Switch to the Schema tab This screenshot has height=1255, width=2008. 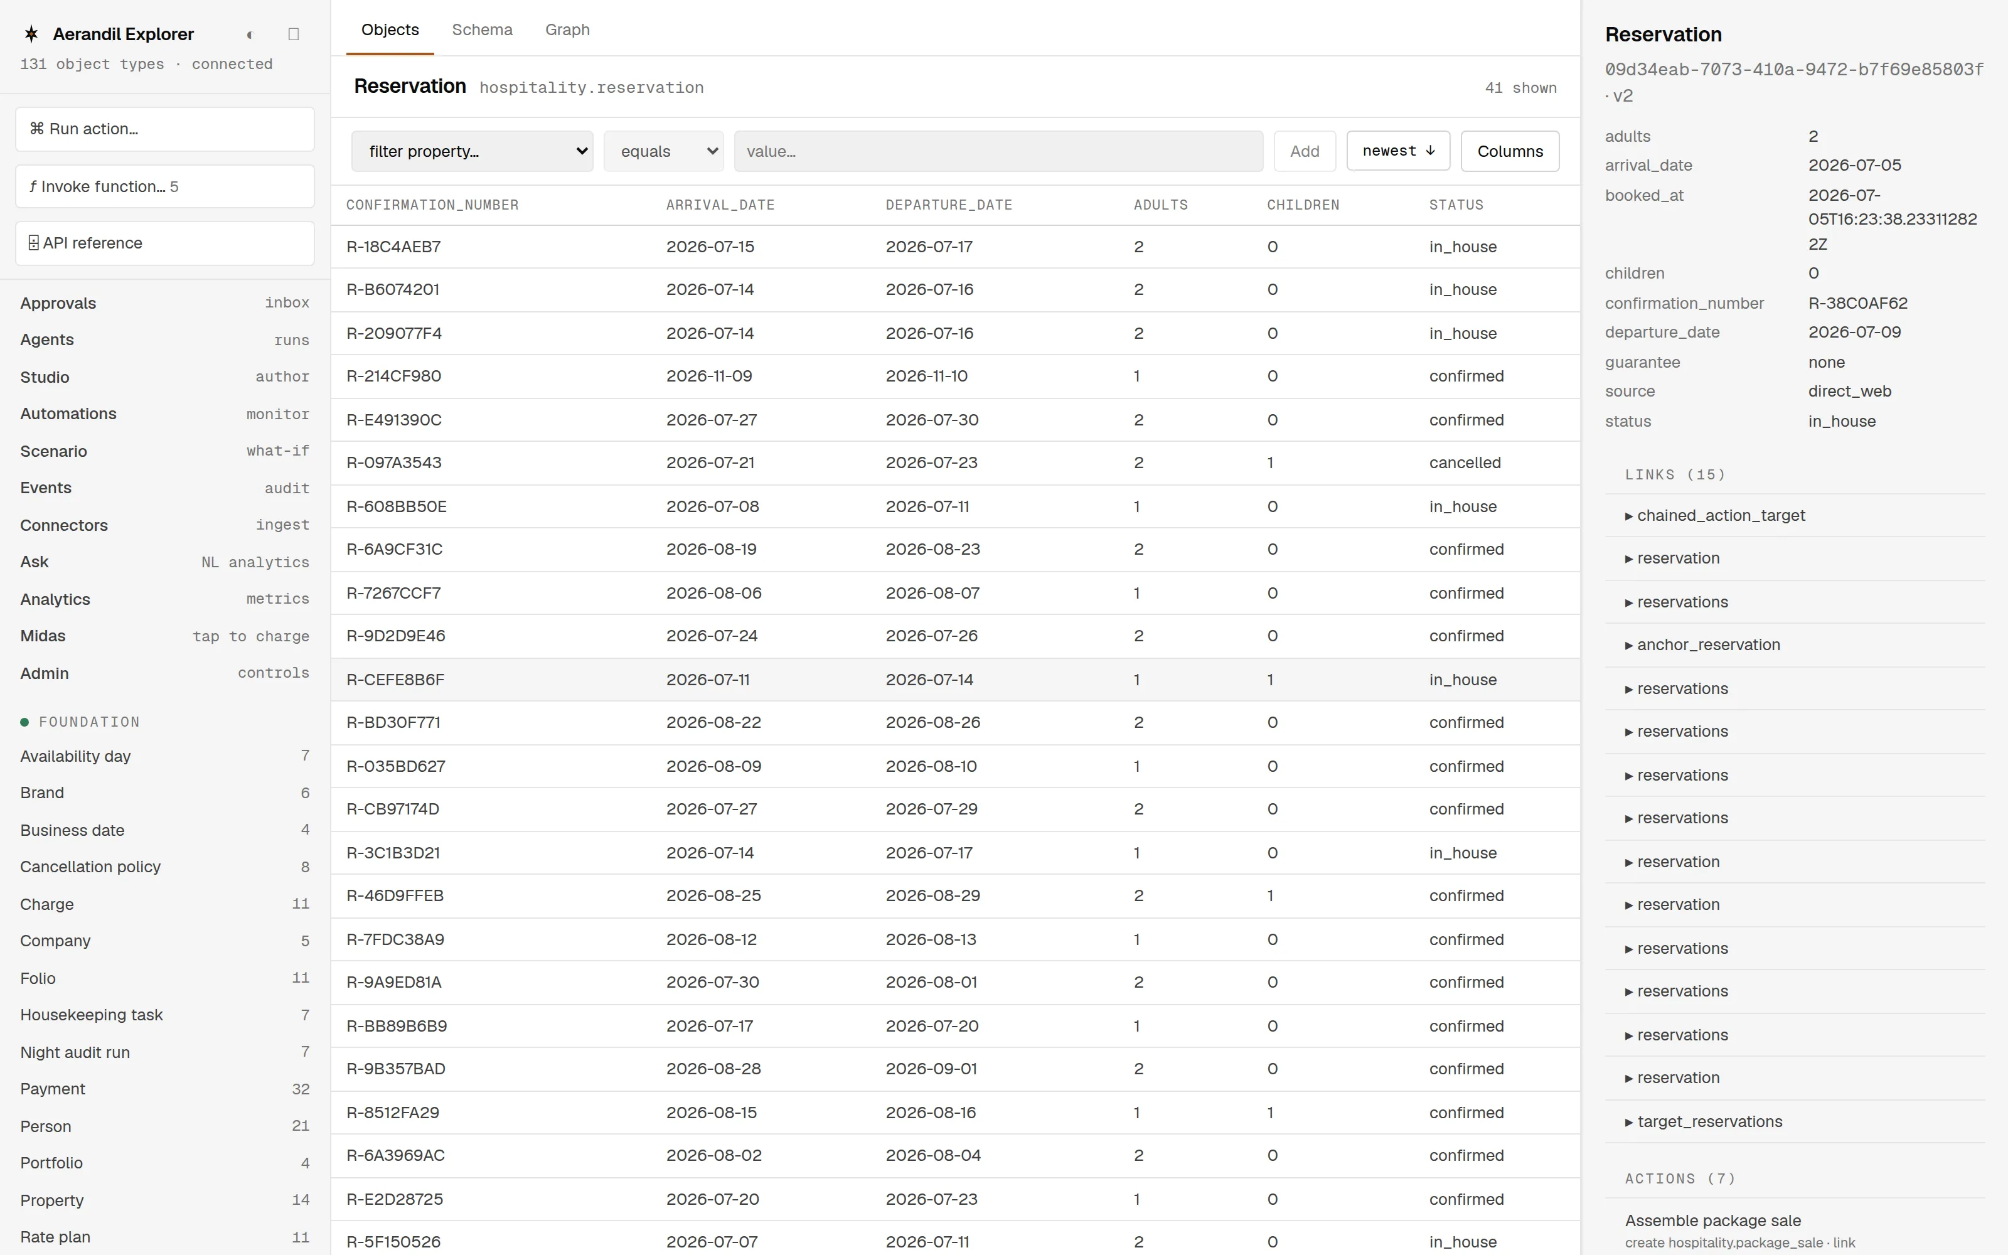click(482, 30)
